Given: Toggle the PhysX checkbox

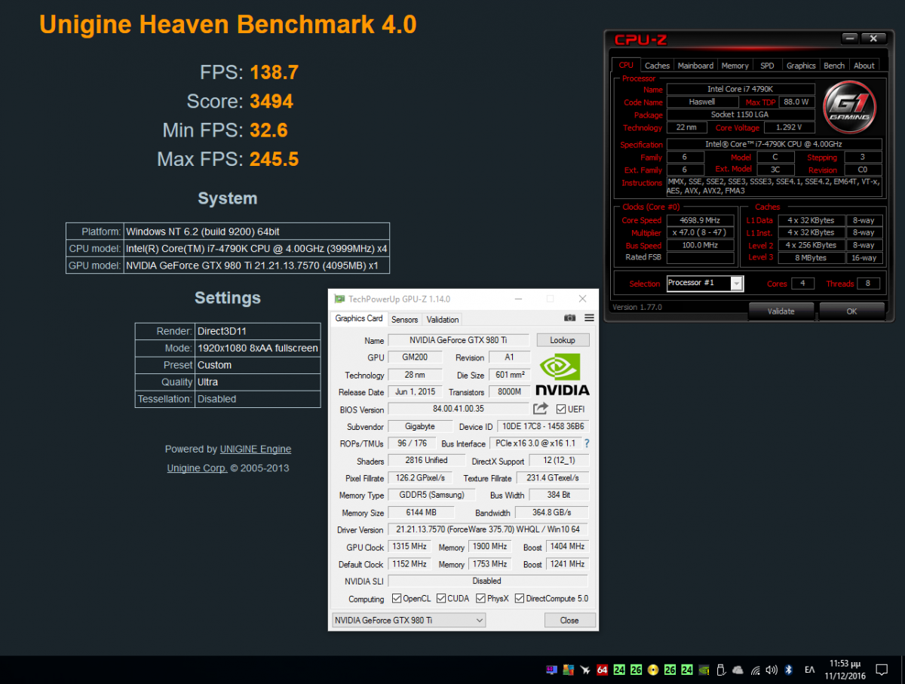Looking at the screenshot, I should (x=480, y=599).
